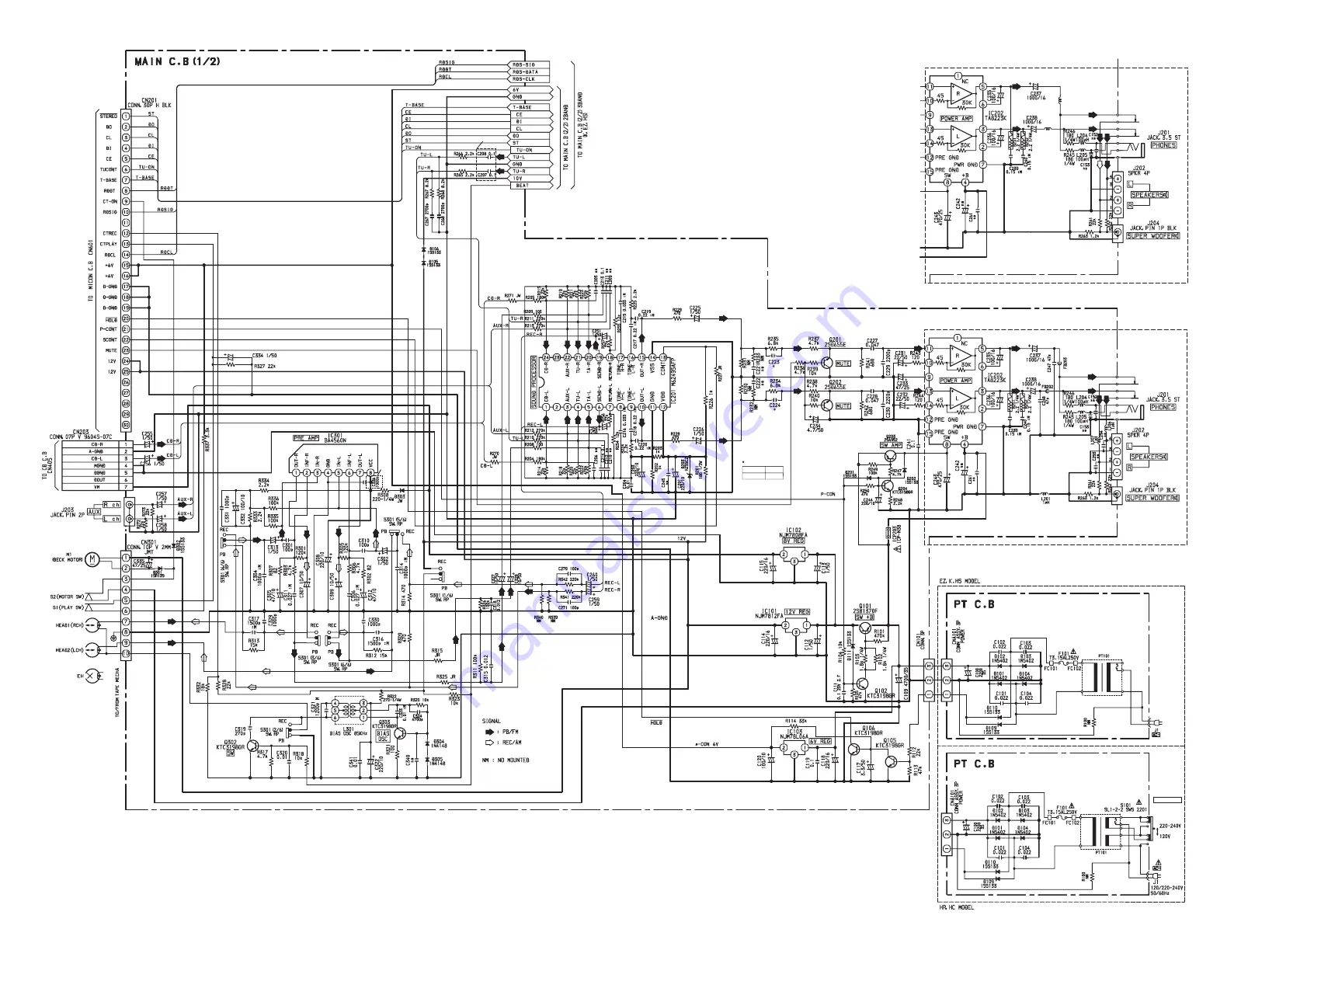Click the BIAS OSC 85KHz label
This screenshot has height=981, width=1321.
(x=347, y=732)
